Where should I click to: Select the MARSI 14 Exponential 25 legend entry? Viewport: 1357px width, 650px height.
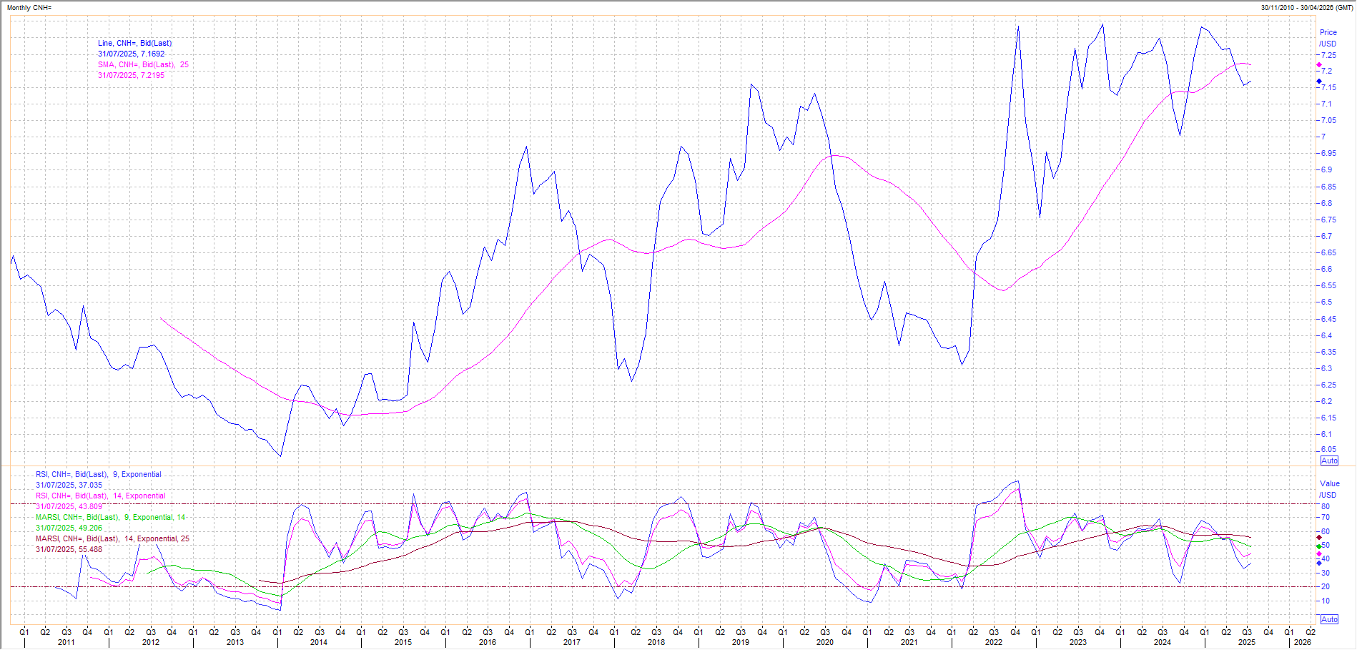pyautogui.click(x=112, y=539)
